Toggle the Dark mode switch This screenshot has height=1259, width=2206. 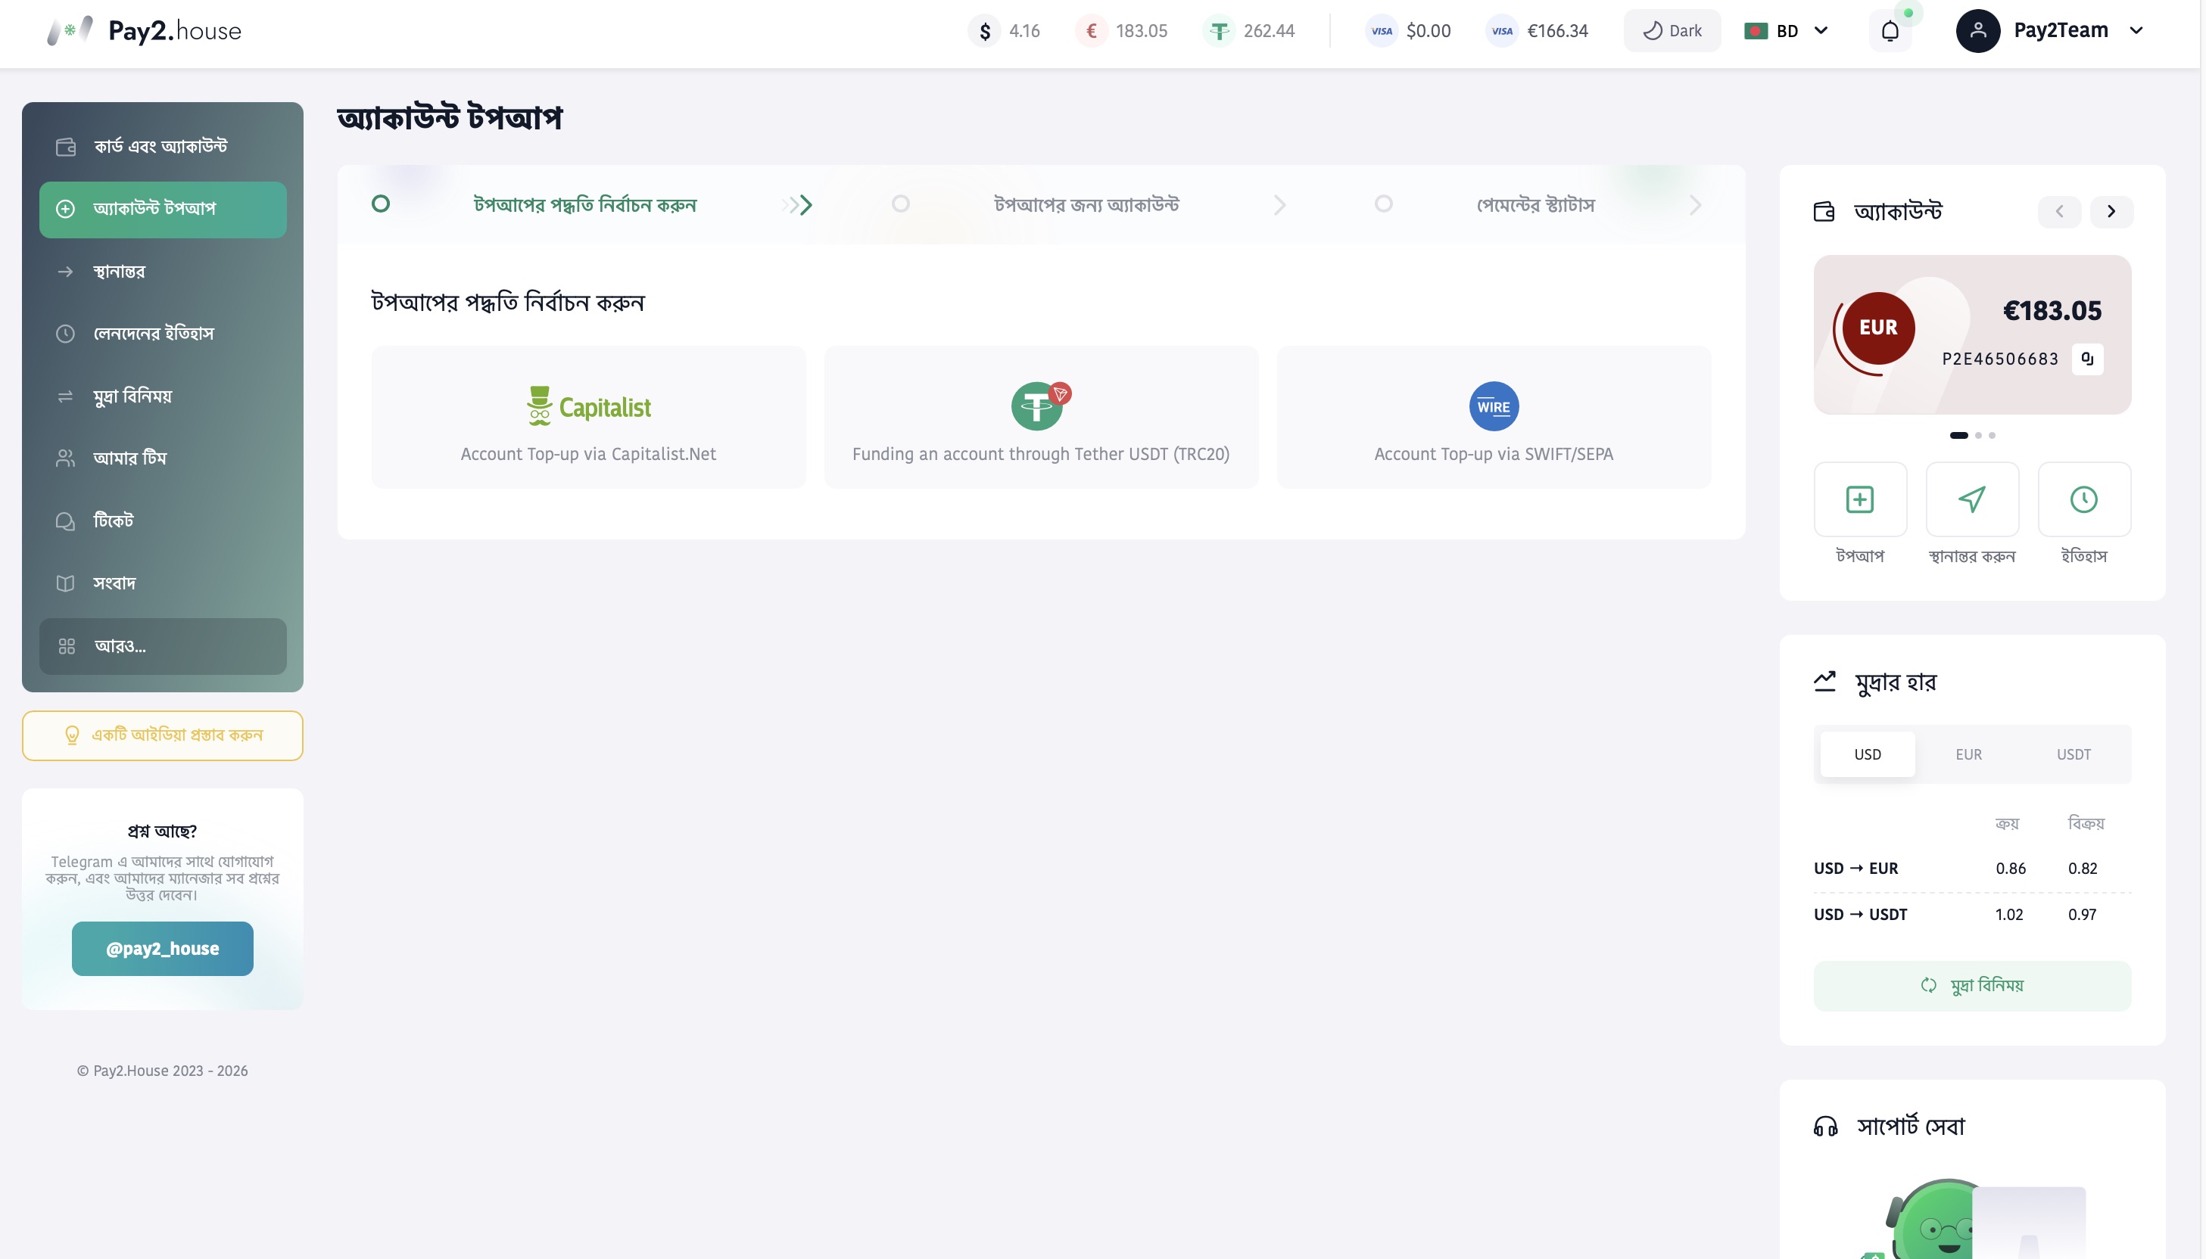point(1672,31)
